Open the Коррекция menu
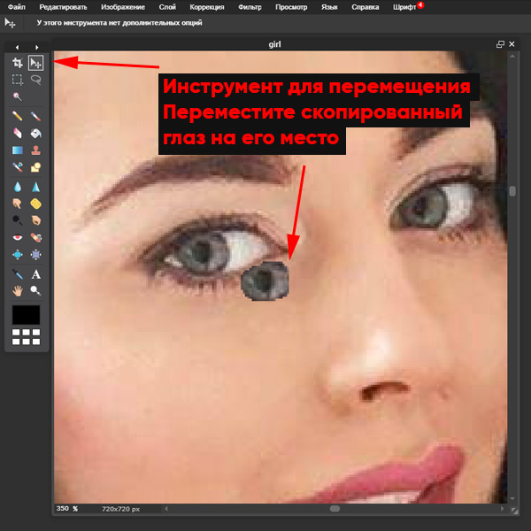 (207, 7)
